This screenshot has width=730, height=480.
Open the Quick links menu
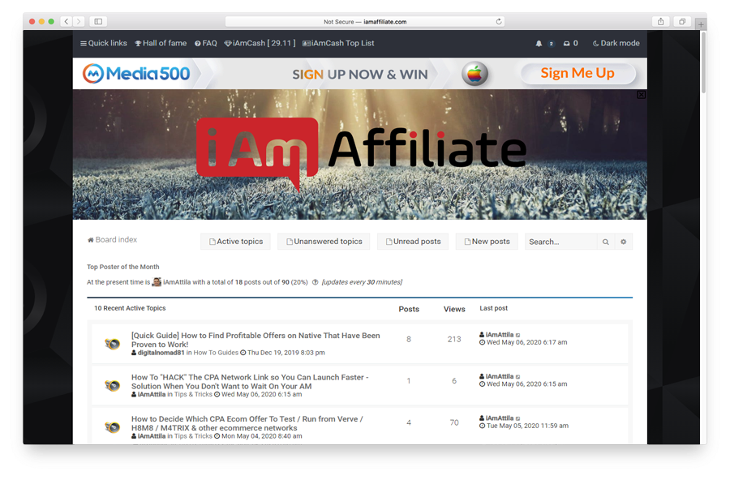click(82, 43)
